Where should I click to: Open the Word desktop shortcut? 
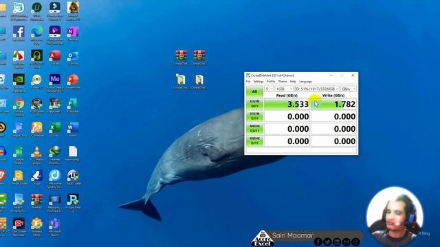[x=73, y=130]
